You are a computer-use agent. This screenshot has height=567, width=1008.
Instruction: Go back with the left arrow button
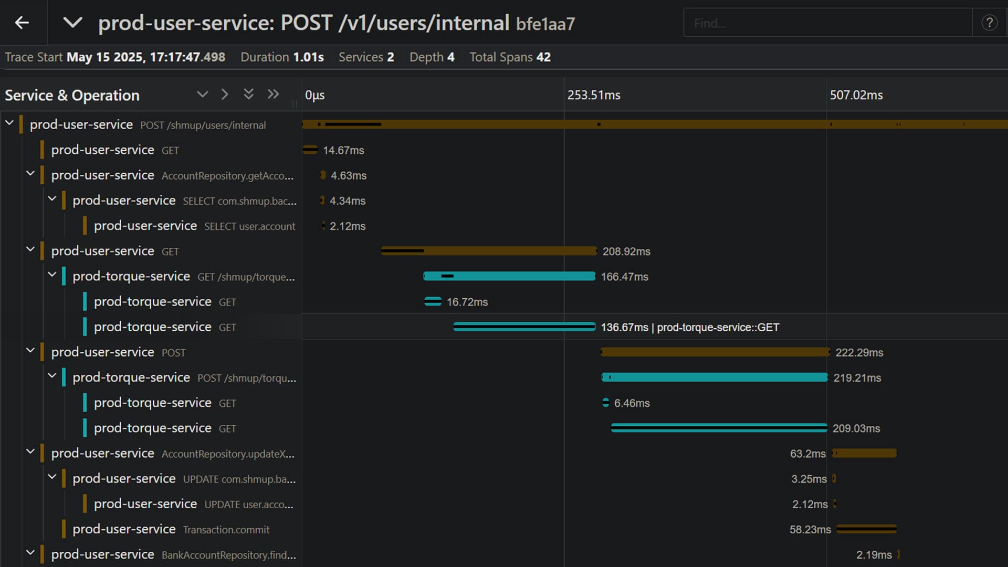22,23
